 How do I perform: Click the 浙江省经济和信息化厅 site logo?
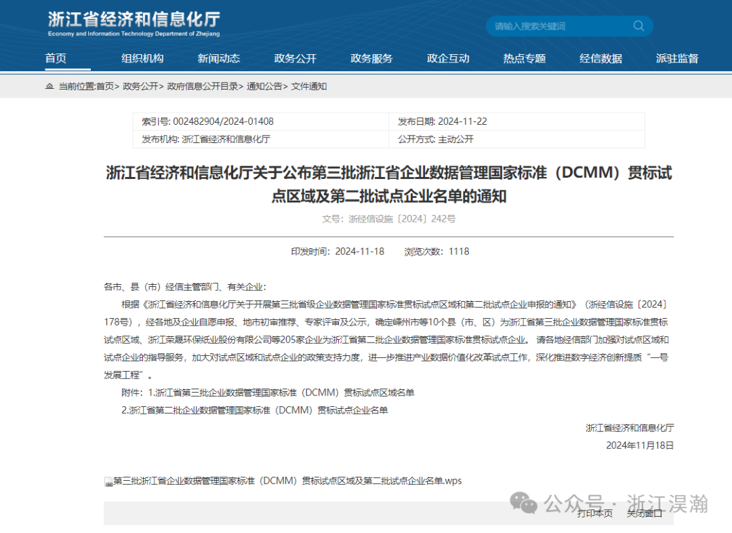coord(134,23)
